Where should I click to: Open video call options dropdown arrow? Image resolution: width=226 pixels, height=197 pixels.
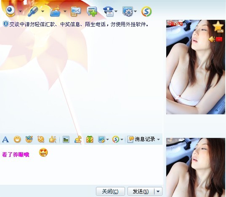(x=21, y=11)
